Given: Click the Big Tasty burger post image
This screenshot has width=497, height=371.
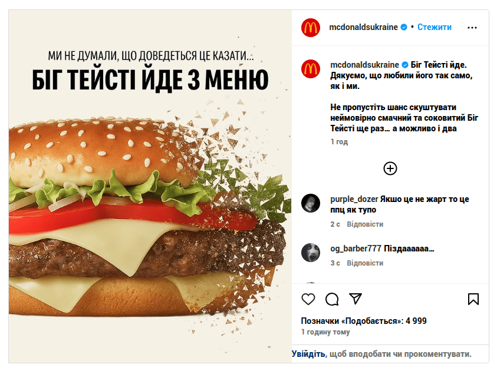Looking at the screenshot, I should tap(150, 186).
